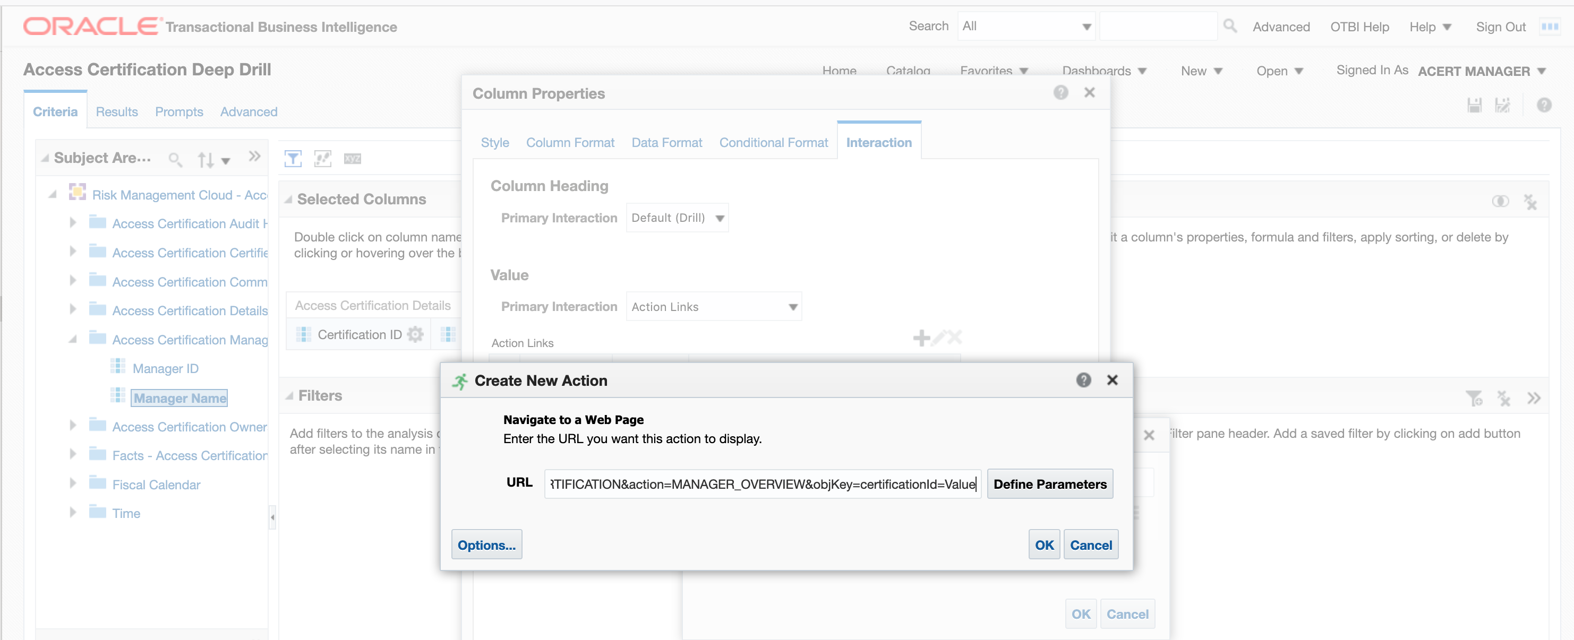Switch to the Prompts tab
This screenshot has height=640, width=1574.
[179, 112]
